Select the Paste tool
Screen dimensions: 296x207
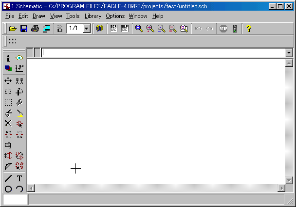(x=19, y=113)
